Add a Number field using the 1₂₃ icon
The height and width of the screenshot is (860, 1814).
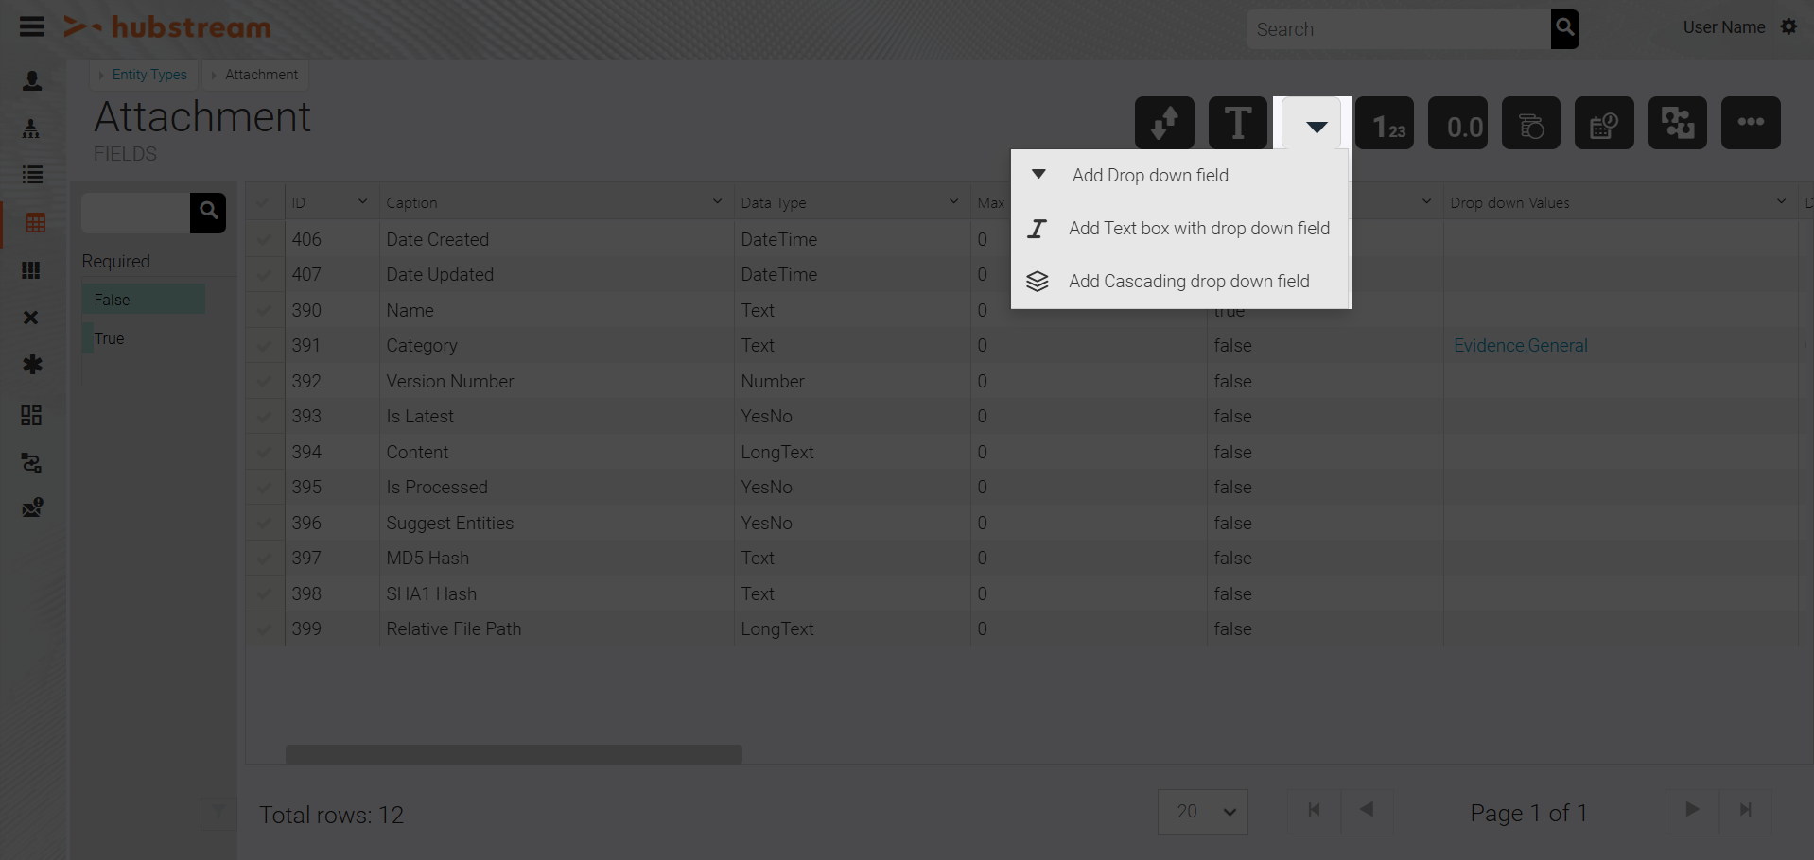point(1386,123)
